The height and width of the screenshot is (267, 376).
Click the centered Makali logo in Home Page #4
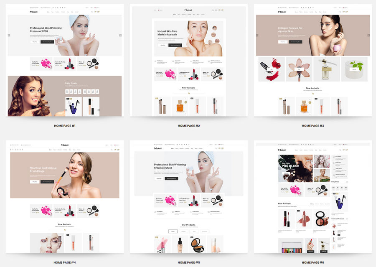point(65,145)
